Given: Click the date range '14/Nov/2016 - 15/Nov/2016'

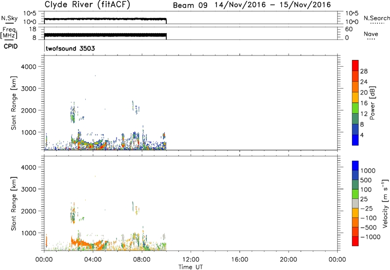Looking at the screenshot, I should (273, 5).
